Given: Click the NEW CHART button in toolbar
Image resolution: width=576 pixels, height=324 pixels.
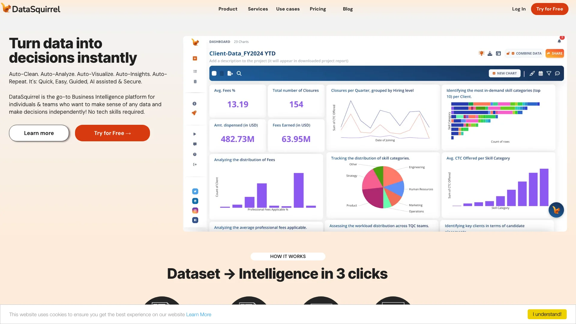Looking at the screenshot, I should tap(505, 73).
